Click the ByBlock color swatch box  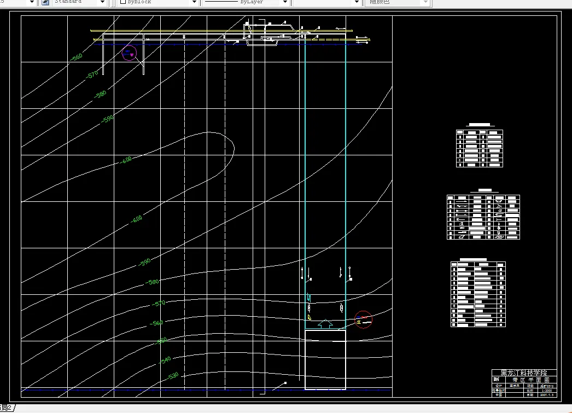123,2
